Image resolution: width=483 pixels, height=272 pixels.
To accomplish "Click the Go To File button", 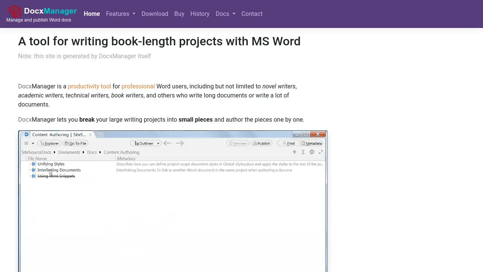I will click(75, 143).
